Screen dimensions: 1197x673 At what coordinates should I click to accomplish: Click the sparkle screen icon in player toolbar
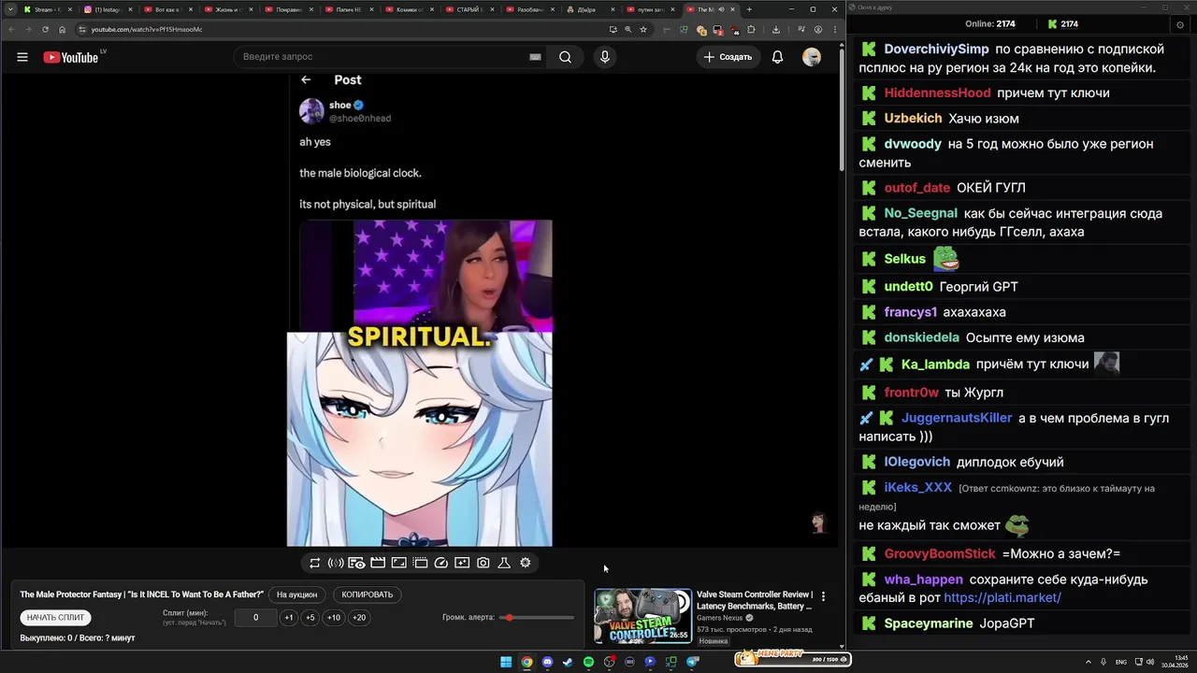point(462,563)
